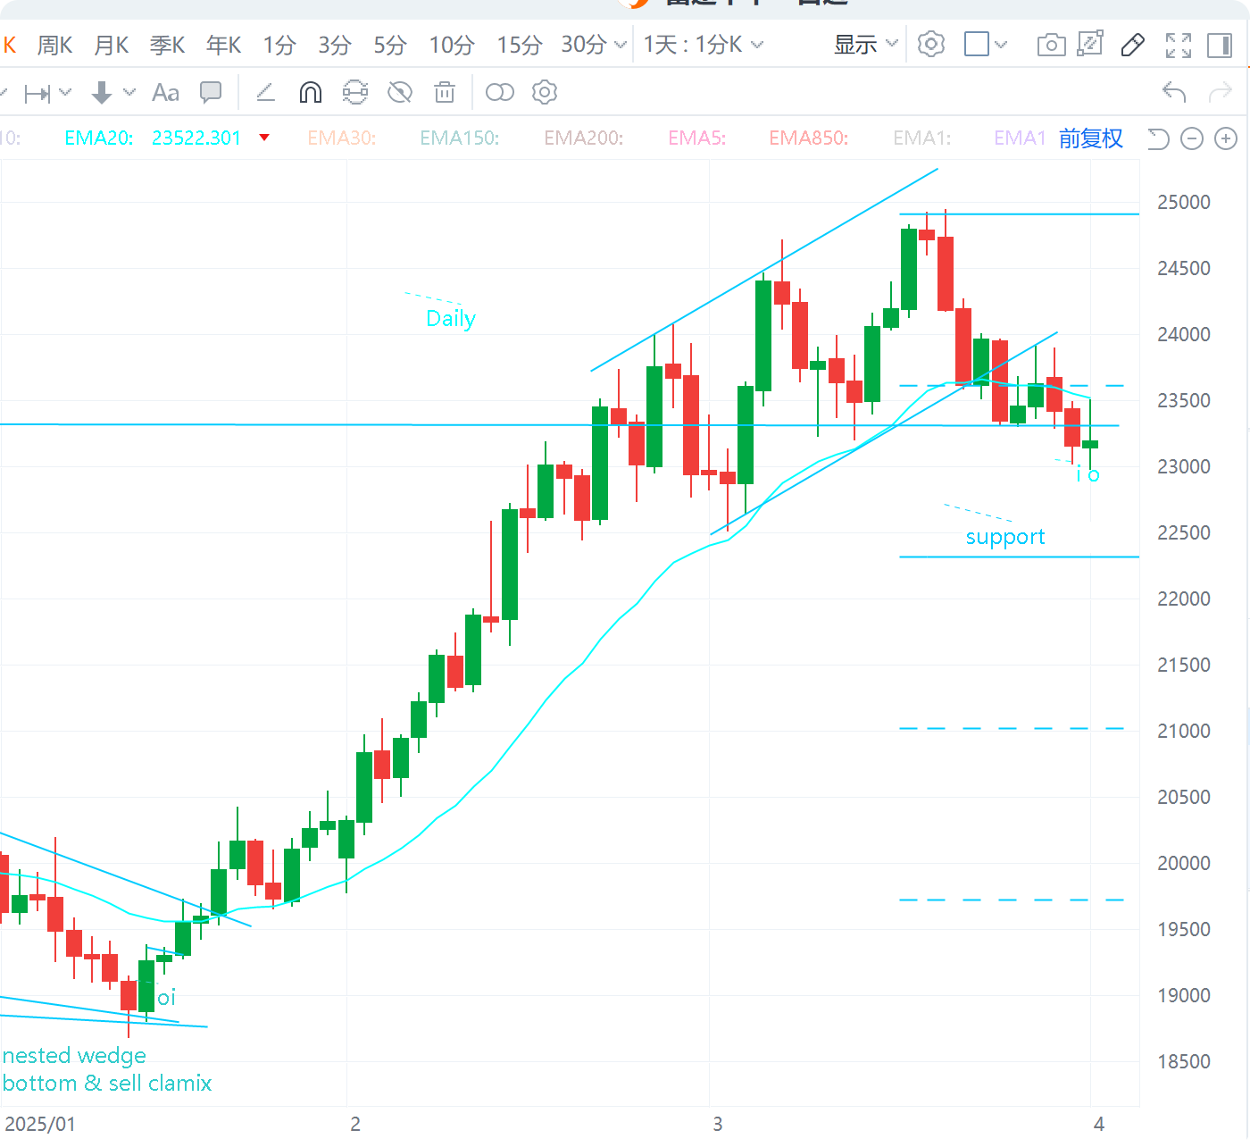The height and width of the screenshot is (1147, 1250).
Task: Click the 23000 price axis label
Action: 1184,467
